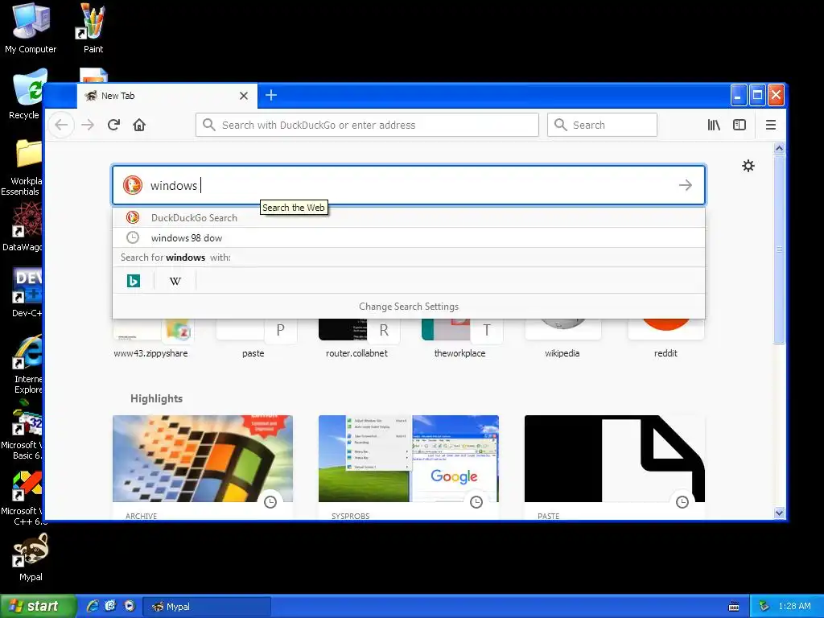Select the Workplace Essentials folder icon
Image resolution: width=824 pixels, height=618 pixels.
click(21, 167)
